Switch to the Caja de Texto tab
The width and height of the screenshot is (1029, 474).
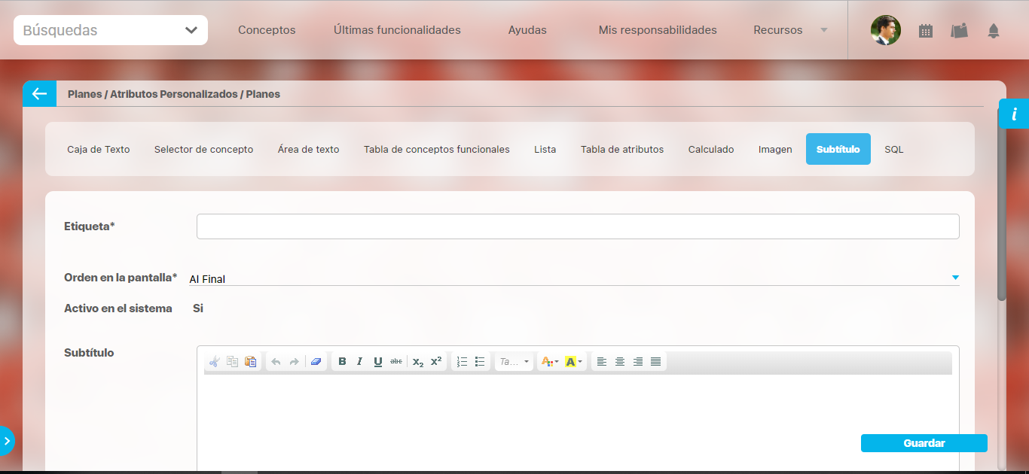[99, 150]
